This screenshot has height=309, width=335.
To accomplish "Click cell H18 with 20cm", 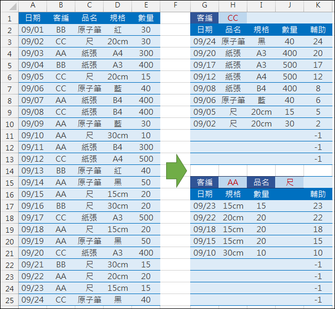I will pos(232,217).
